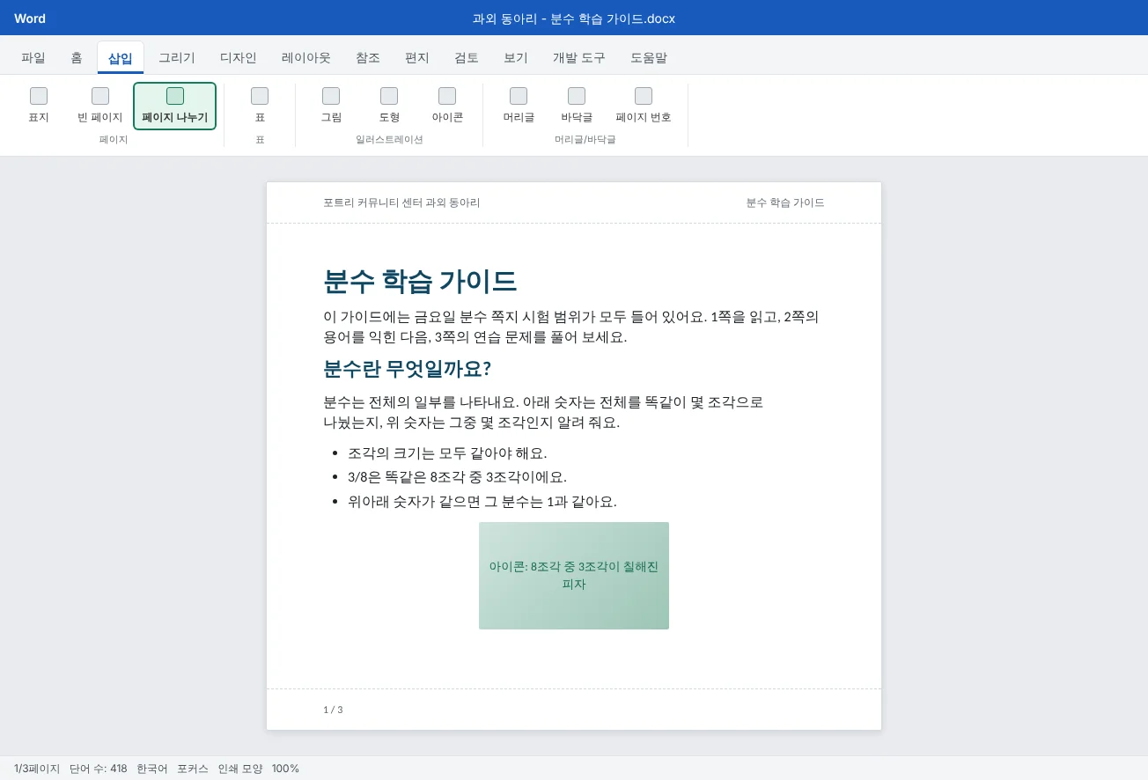The height and width of the screenshot is (780, 1148).
Task: Insert an icon using 아이콘
Action: 447,106
